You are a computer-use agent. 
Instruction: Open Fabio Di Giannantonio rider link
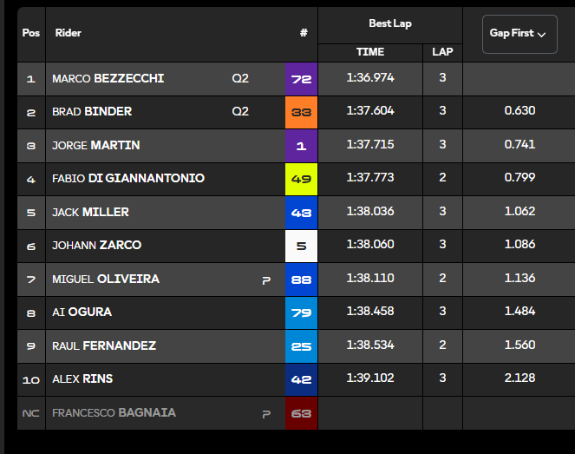pyautogui.click(x=128, y=178)
